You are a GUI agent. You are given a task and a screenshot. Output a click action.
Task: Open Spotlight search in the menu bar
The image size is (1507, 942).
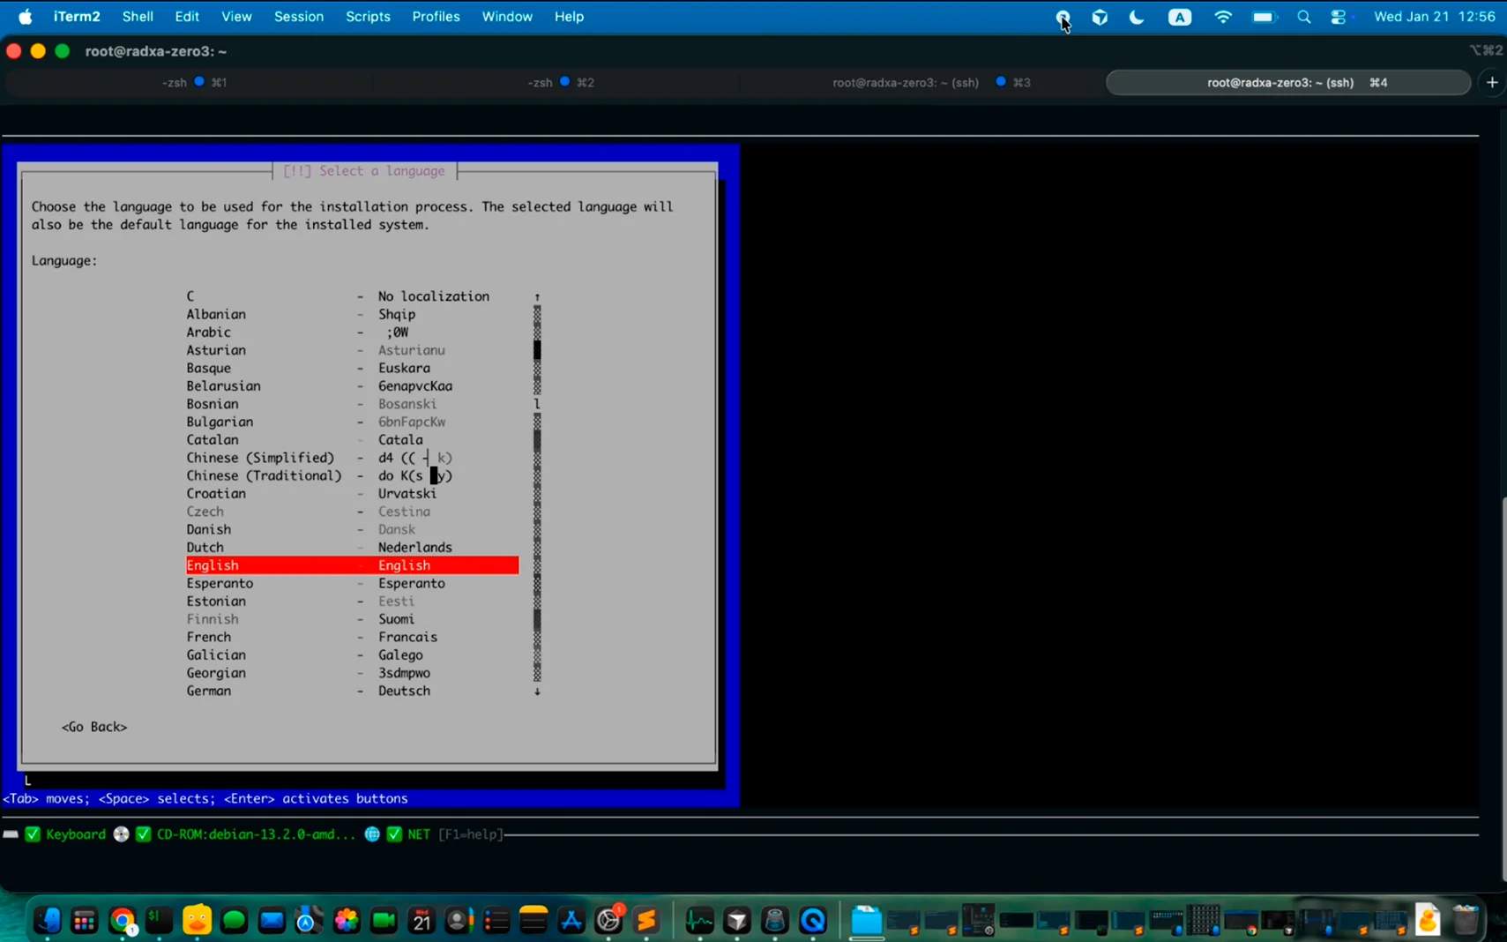(x=1304, y=16)
